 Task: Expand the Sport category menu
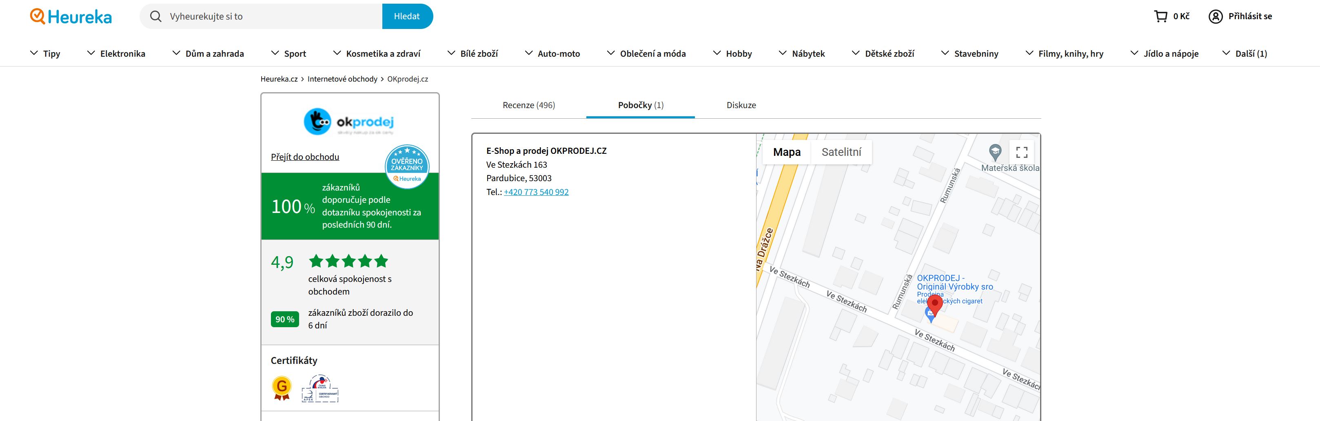288,53
